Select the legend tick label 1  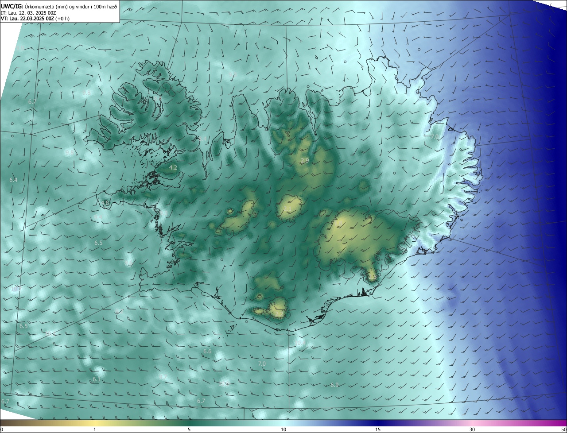click(x=95, y=429)
